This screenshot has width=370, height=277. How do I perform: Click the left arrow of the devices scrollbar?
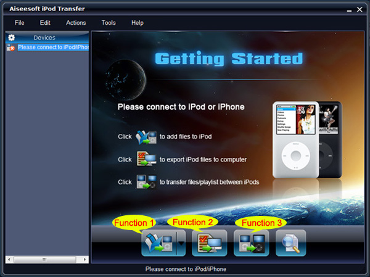coord(9,259)
